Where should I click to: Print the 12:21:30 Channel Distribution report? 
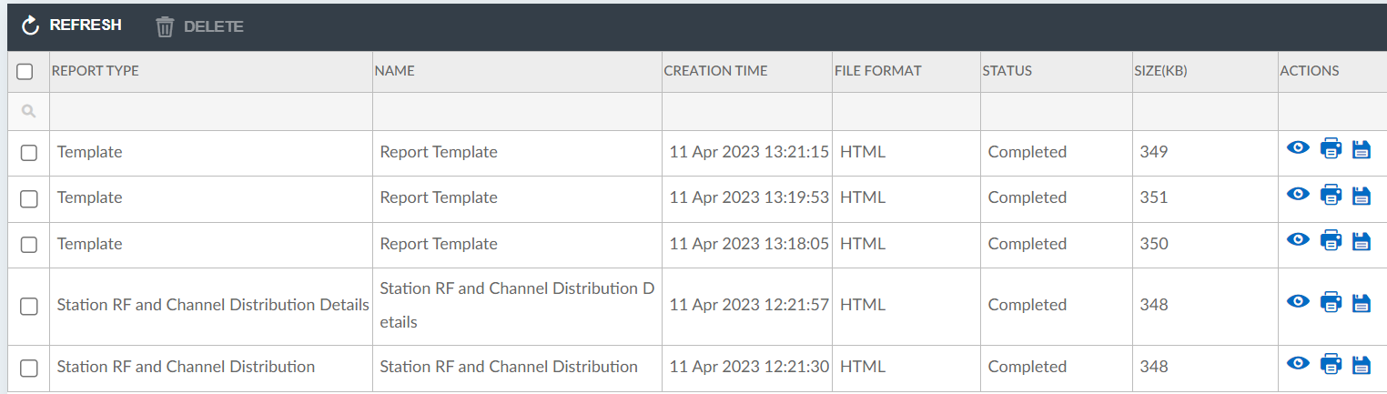pos(1331,365)
